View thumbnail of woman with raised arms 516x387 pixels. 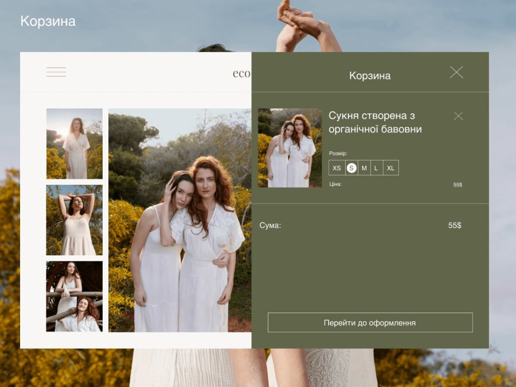(74, 220)
